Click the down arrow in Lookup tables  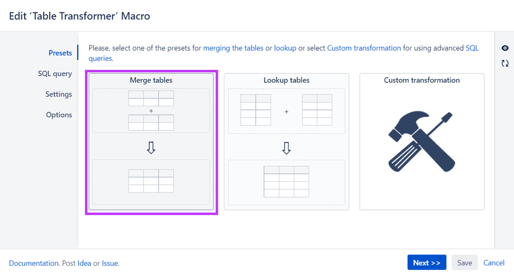287,148
